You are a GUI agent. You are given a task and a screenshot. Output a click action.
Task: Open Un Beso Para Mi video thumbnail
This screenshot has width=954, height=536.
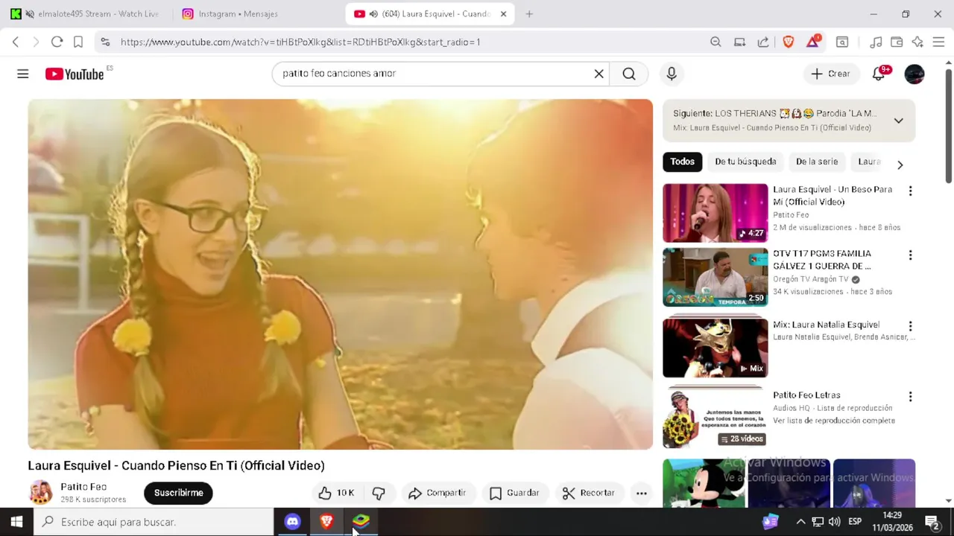[x=715, y=213]
